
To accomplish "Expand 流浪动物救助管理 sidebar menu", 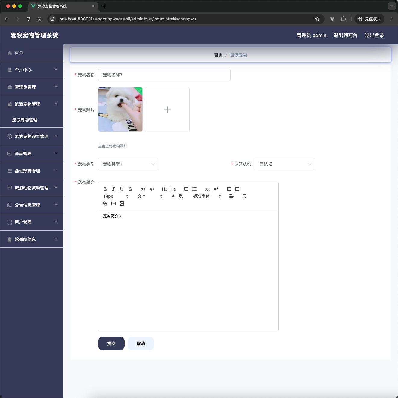I will [32, 188].
